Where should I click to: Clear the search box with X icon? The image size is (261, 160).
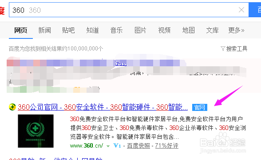(x=241, y=10)
